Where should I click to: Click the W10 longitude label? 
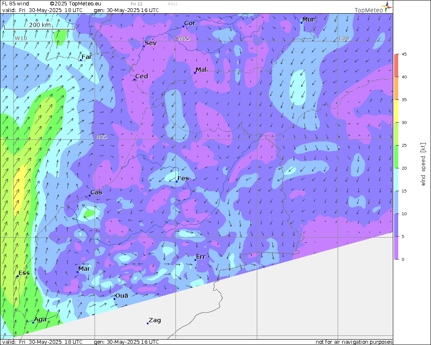point(21,38)
